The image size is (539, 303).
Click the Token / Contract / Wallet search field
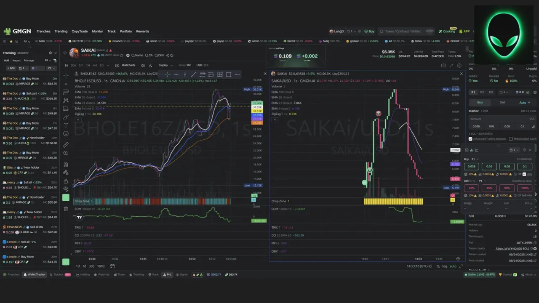point(406,31)
